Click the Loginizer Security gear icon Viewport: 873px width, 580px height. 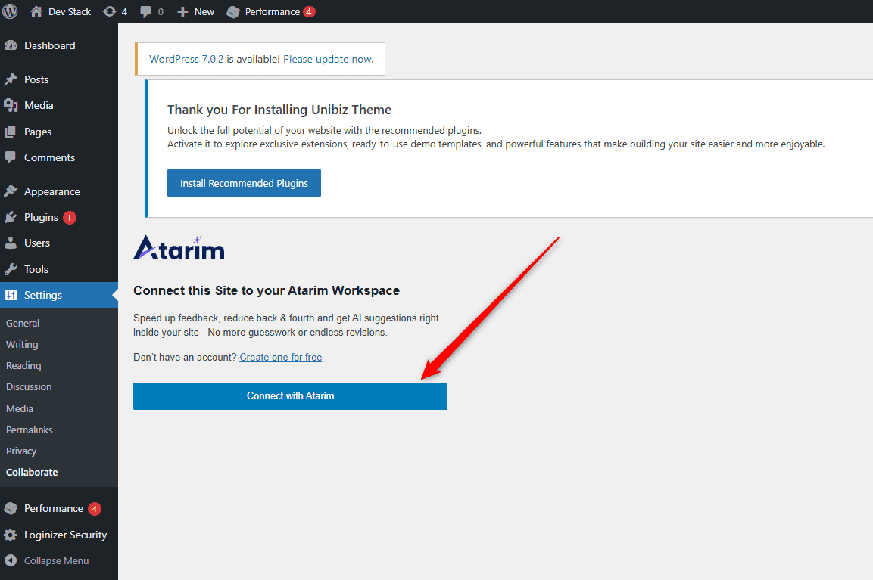11,535
